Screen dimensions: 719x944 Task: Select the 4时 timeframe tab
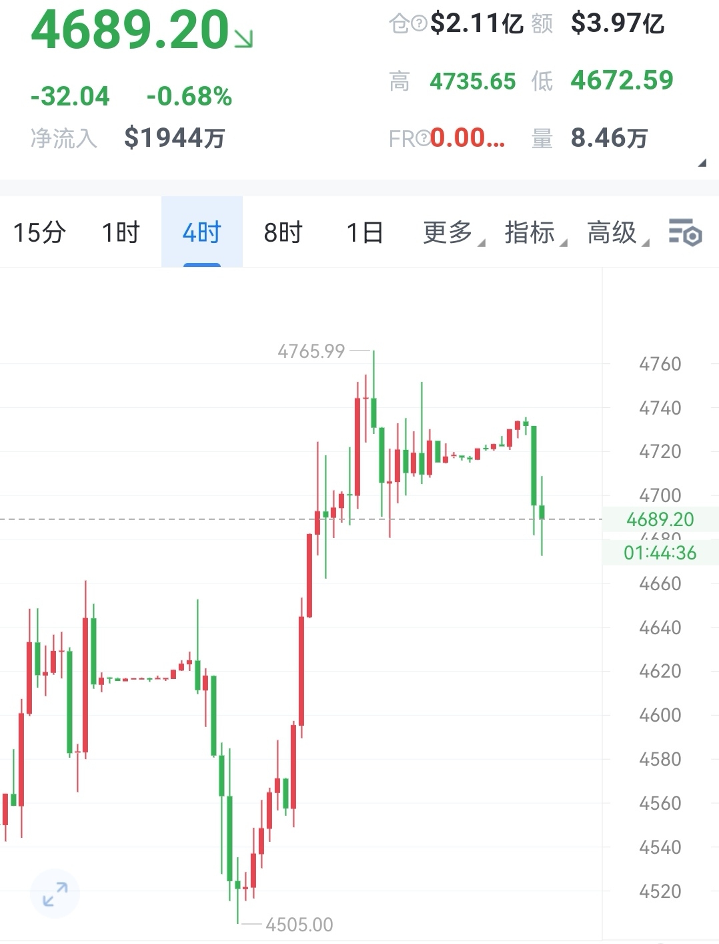[201, 232]
